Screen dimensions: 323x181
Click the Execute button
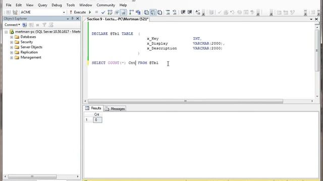tap(78, 12)
